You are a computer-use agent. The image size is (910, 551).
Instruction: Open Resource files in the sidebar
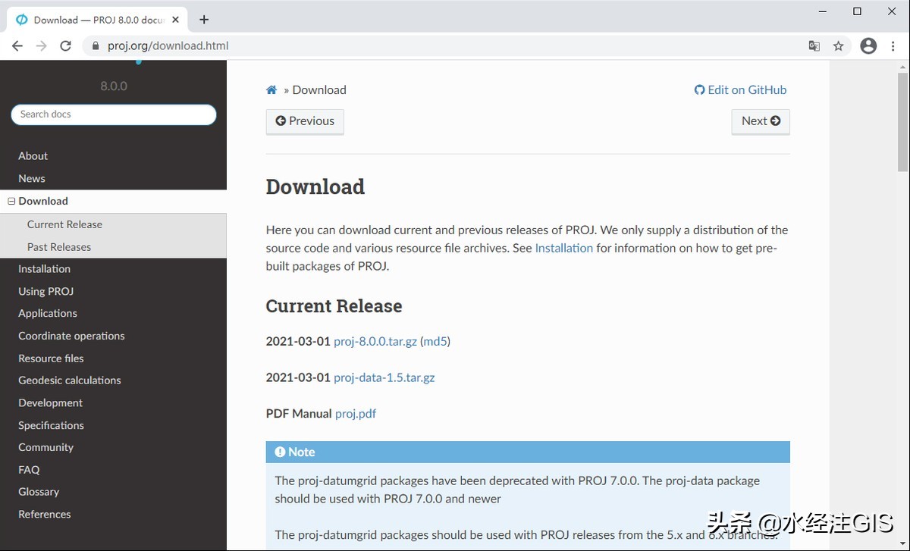51,358
